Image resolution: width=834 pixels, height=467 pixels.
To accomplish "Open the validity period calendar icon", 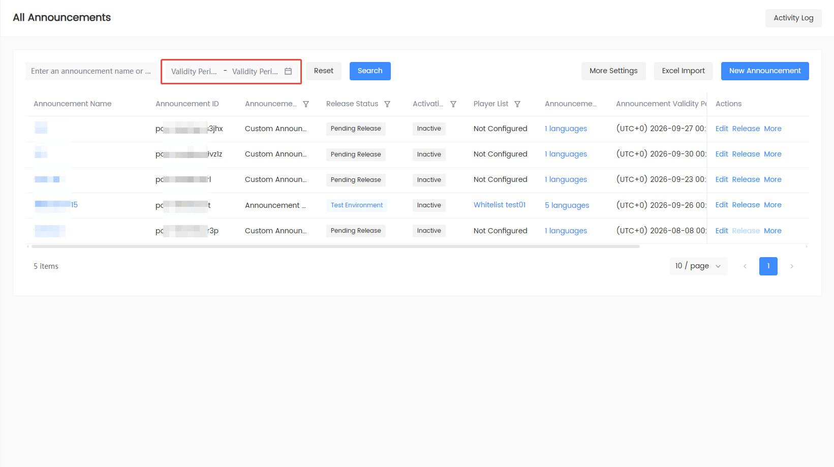I will (288, 71).
